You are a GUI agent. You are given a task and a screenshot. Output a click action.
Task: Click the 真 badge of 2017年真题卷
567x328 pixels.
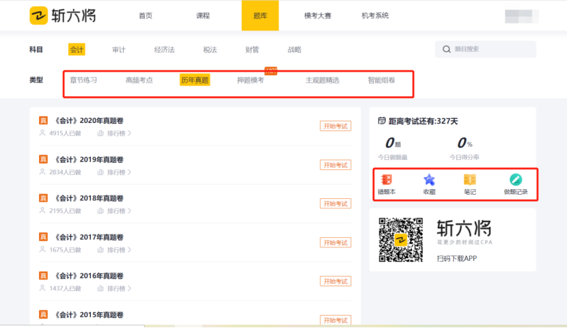44,237
